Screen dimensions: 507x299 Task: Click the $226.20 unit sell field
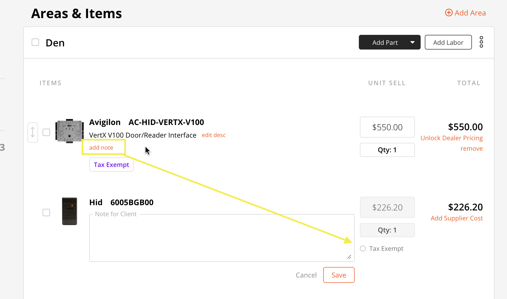387,207
